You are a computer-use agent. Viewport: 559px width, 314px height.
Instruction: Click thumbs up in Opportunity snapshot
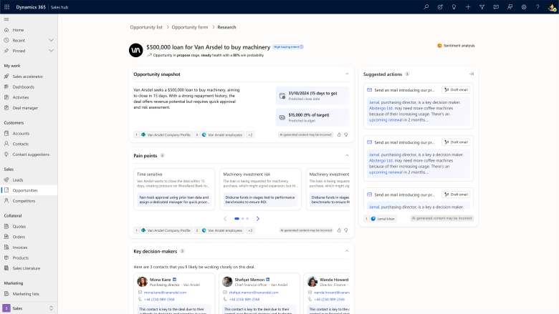[339, 134]
